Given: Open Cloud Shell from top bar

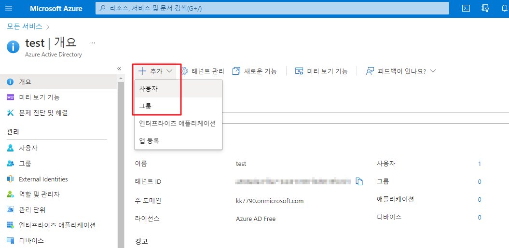Looking at the screenshot, I should coord(466,8).
